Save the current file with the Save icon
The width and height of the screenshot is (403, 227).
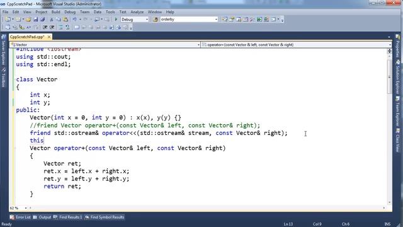(35, 20)
